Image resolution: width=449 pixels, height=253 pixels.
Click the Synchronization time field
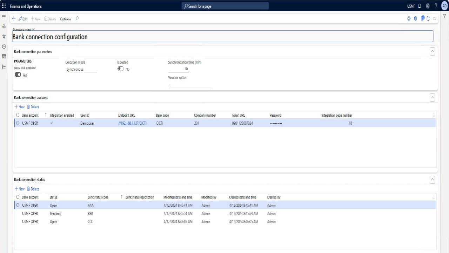click(x=178, y=69)
